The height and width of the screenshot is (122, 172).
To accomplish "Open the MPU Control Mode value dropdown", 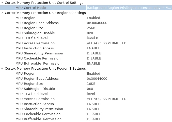I will point(129,8).
